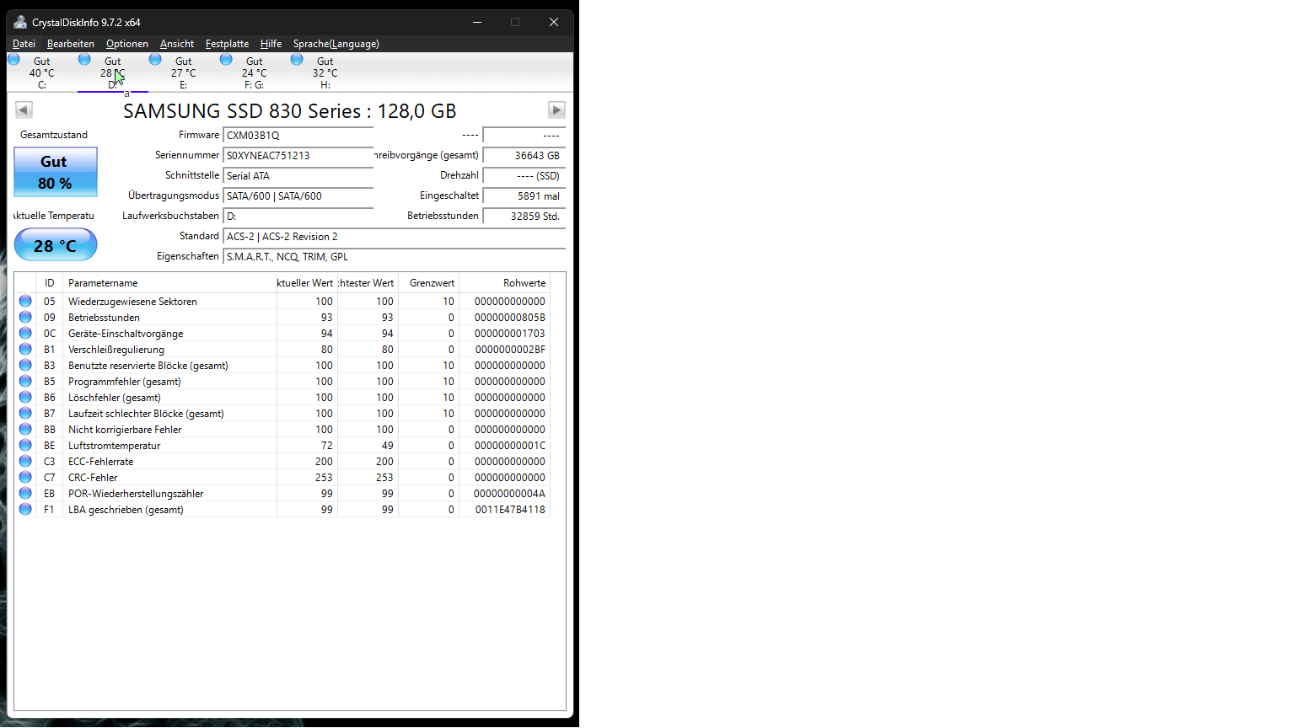Click power-on count value 5891 mal
This screenshot has height=728, width=1295.
(x=524, y=195)
